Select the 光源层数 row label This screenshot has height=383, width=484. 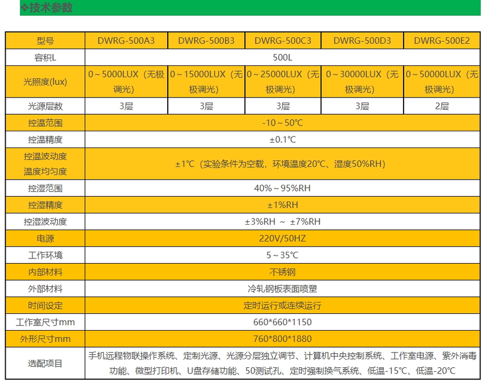46,106
